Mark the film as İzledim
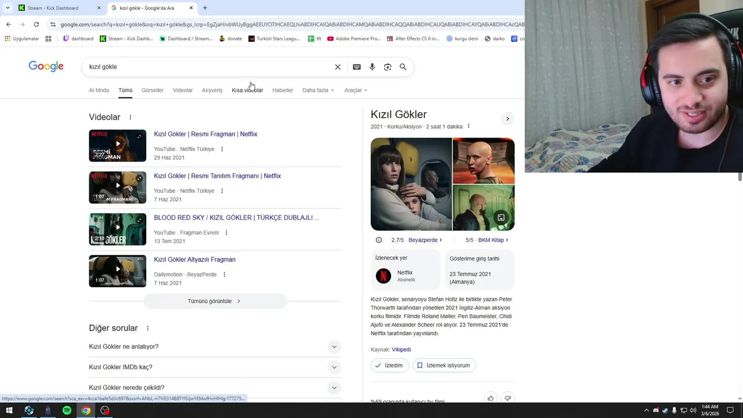This screenshot has width=743, height=418. (390, 365)
